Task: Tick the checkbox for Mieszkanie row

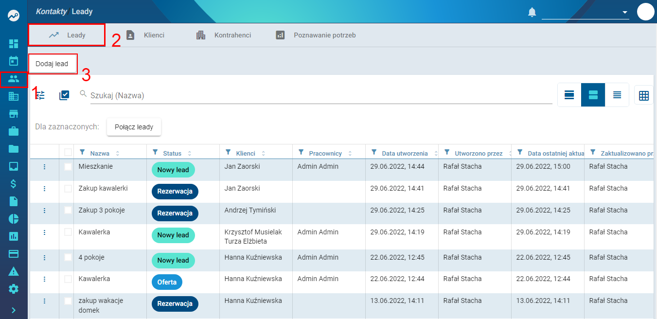Action: [68, 167]
